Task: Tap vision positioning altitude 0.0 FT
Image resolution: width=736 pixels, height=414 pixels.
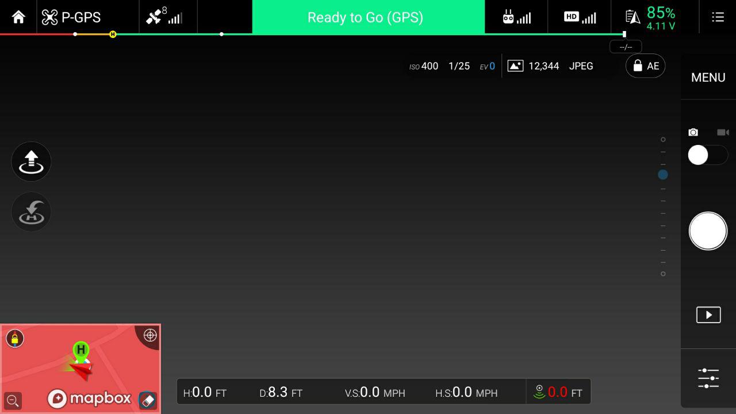Action: click(558, 392)
